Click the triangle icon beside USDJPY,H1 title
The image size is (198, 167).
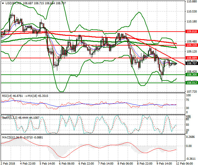click(x=3, y=3)
